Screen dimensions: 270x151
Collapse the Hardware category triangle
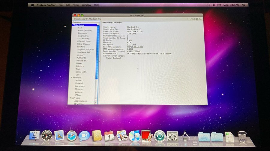(74, 25)
